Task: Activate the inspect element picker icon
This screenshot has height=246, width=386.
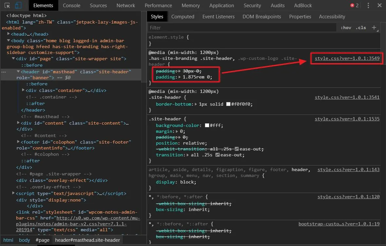Action: (7, 6)
